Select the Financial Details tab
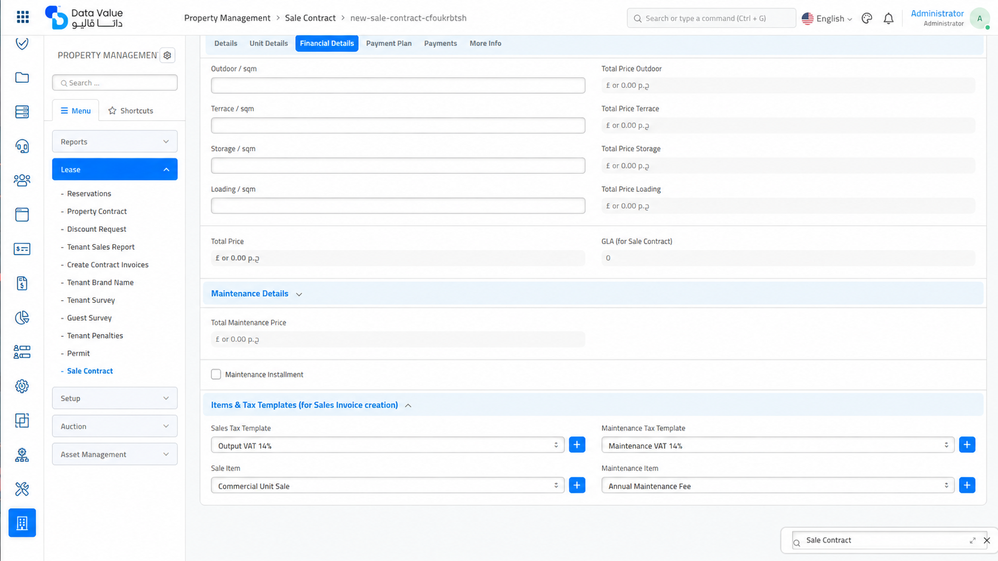Viewport: 998px width, 561px height. (x=326, y=44)
